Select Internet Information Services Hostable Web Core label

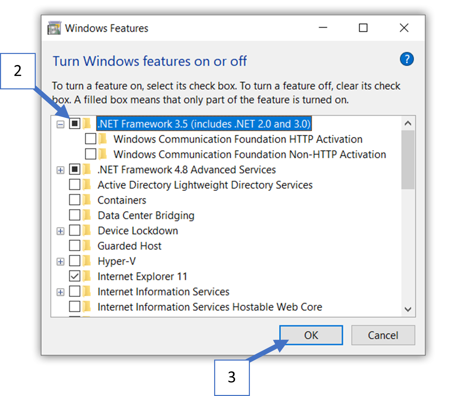click(x=210, y=307)
